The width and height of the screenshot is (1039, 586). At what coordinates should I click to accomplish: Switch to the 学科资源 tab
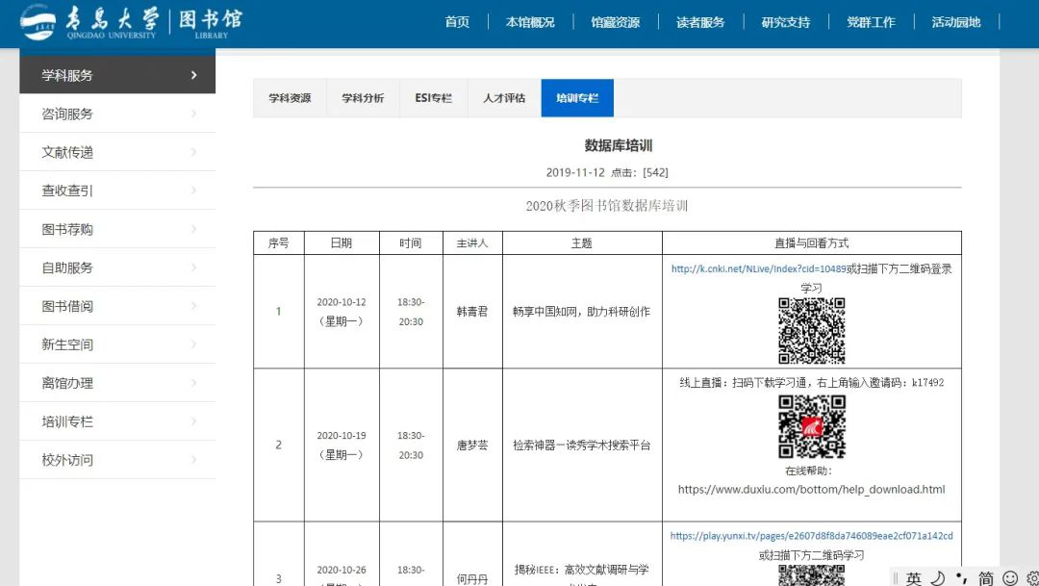pos(290,98)
